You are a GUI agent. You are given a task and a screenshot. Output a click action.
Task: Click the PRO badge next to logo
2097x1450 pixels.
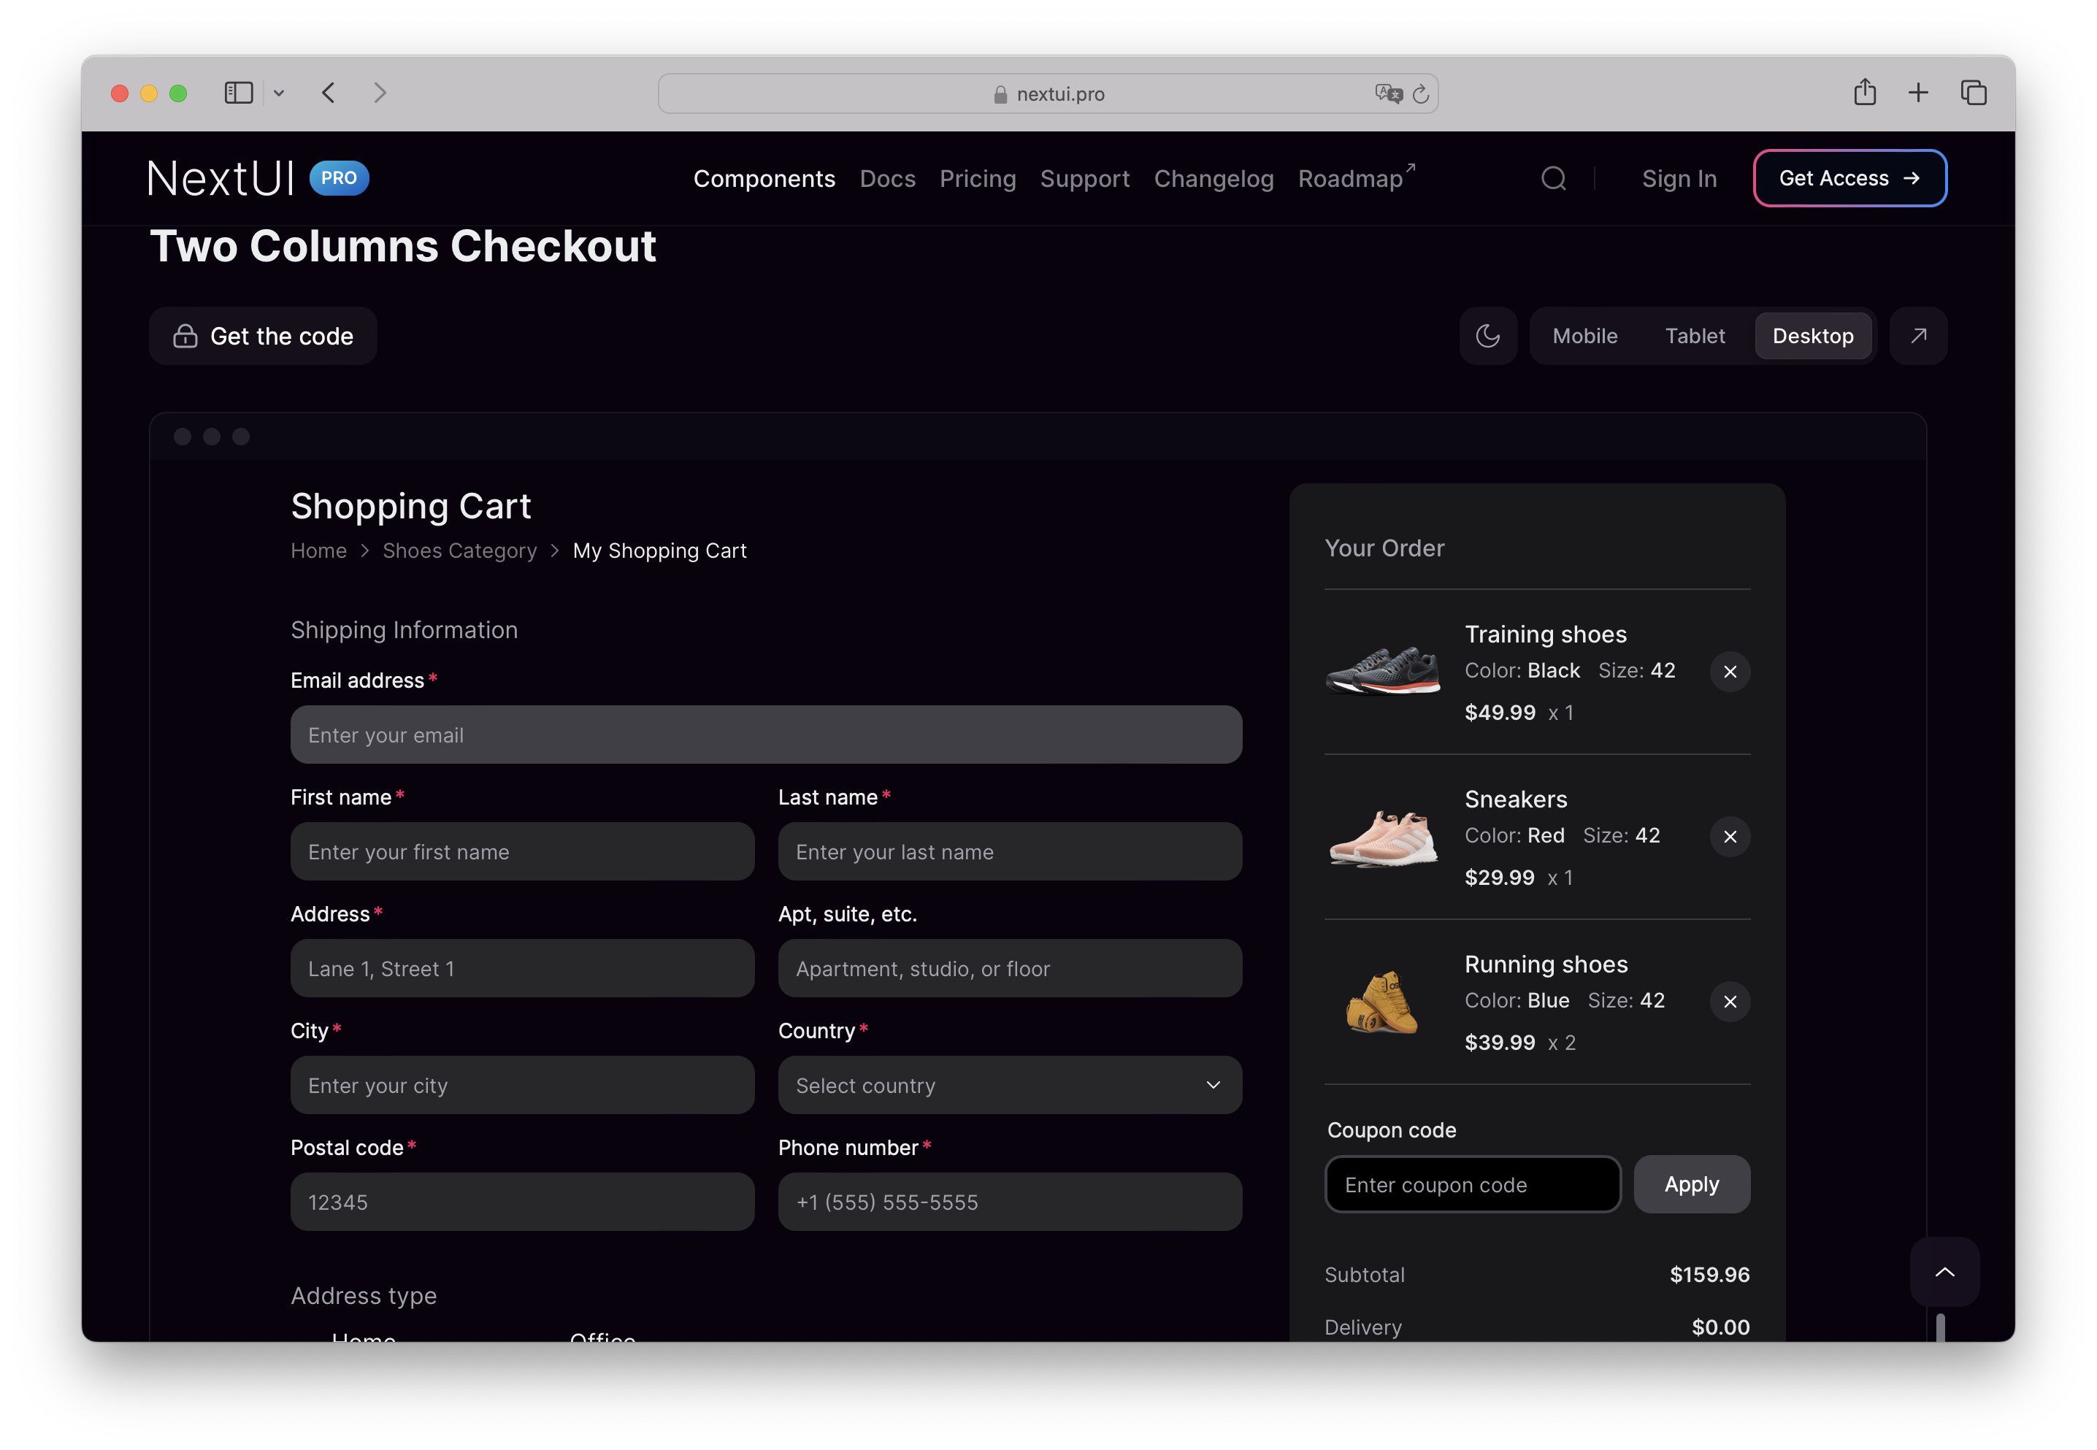coord(339,178)
